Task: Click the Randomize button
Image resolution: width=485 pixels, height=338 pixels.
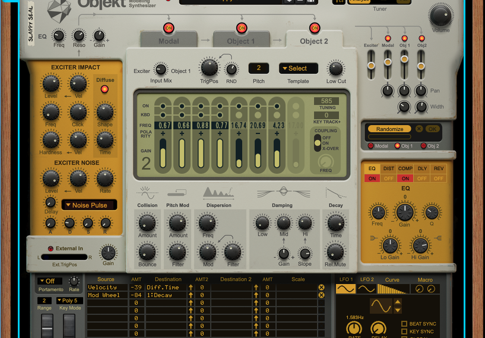Action: 390,129
